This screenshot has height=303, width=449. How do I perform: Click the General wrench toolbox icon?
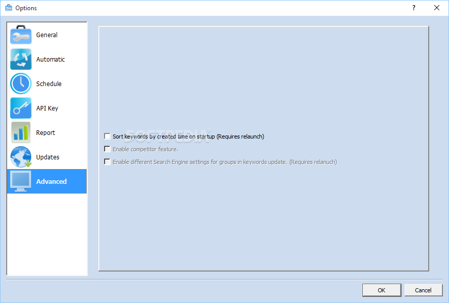pyautogui.click(x=20, y=35)
